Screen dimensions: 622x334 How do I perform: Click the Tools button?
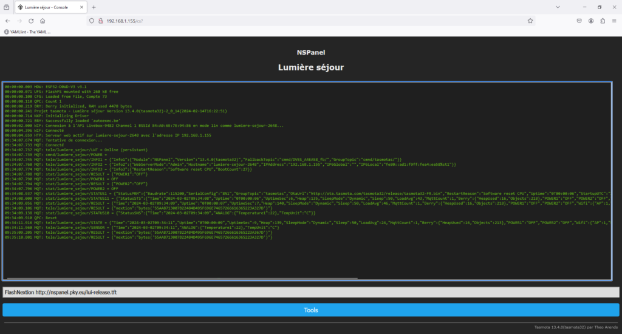(x=310, y=310)
